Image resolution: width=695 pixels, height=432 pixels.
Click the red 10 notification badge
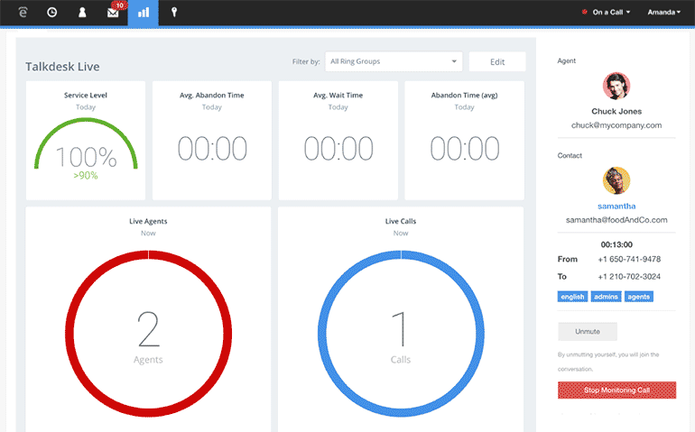pyautogui.click(x=120, y=5)
